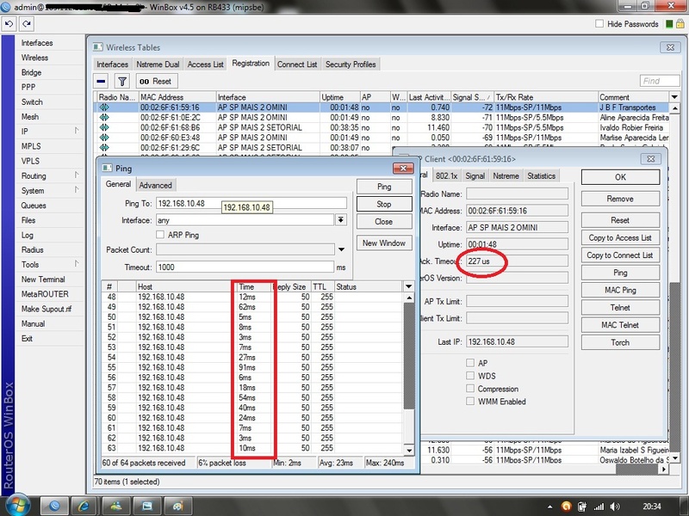Close the Wireless Tables window

point(670,47)
